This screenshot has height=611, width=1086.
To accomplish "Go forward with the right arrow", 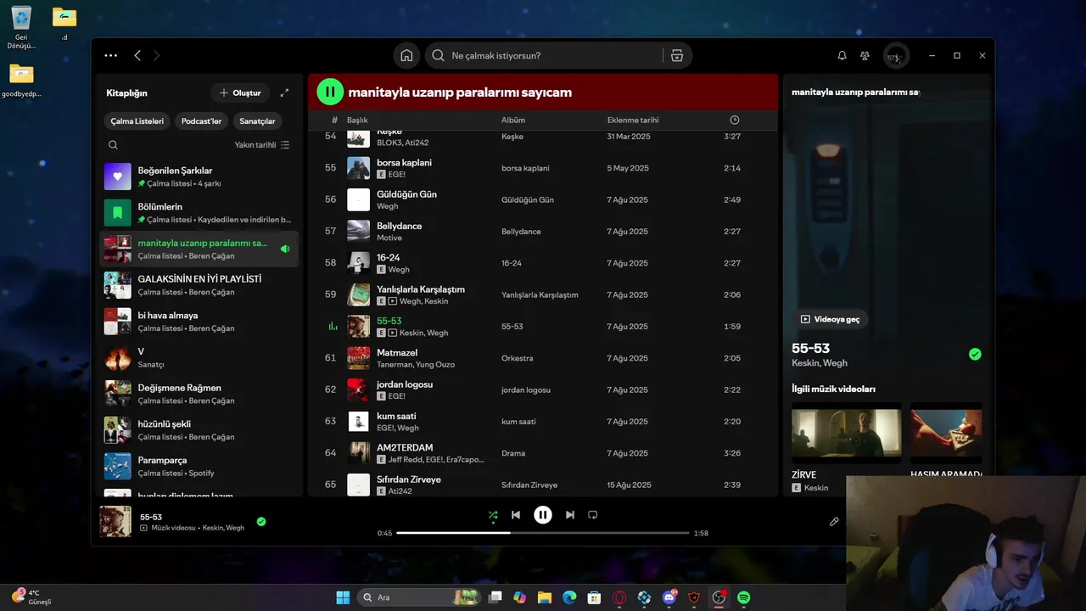I will (156, 55).
